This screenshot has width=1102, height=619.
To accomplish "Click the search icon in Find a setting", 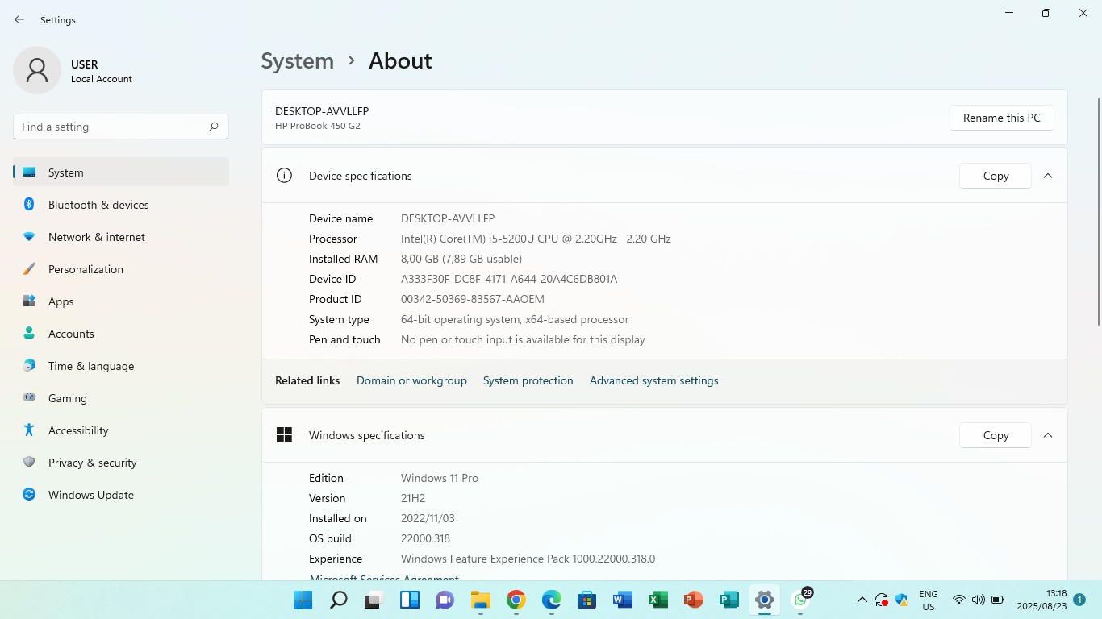I will (x=214, y=127).
